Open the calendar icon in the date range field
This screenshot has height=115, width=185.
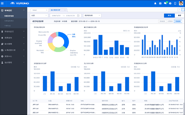coord(78,15)
